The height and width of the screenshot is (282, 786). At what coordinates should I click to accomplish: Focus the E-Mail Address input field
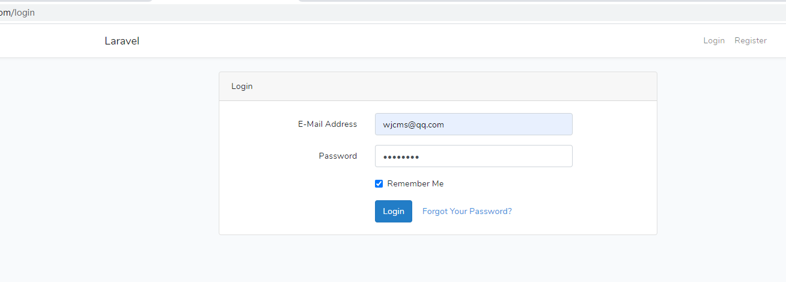tap(474, 124)
